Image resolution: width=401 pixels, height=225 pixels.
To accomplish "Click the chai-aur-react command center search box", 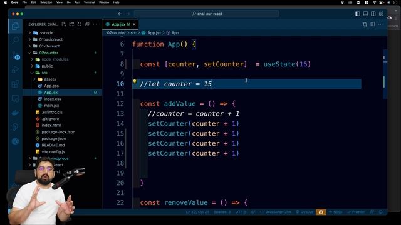I will coord(207,14).
